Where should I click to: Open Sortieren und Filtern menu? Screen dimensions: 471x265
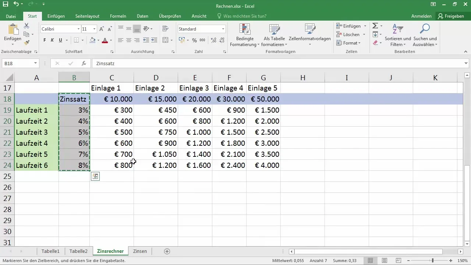tap(398, 35)
